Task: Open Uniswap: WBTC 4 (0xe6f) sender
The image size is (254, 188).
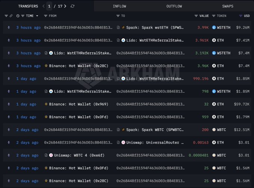Action: tap(79, 155)
